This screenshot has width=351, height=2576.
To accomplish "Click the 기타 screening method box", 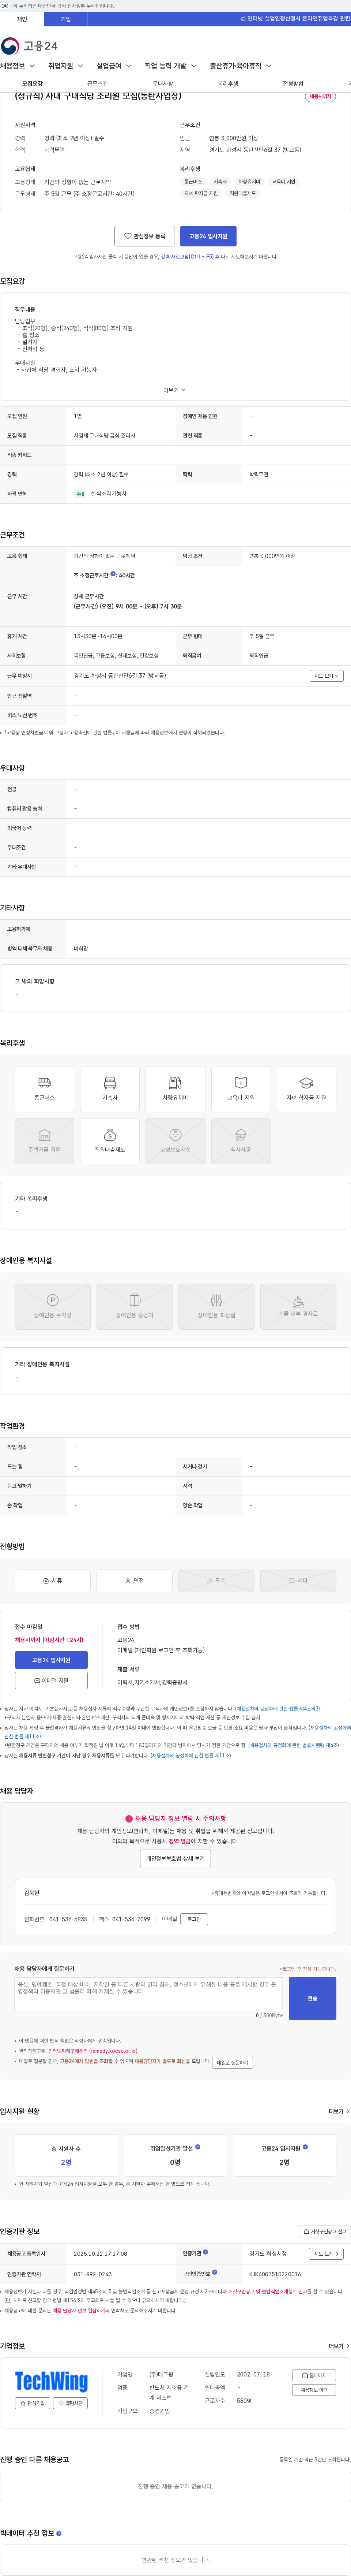I will (298, 1580).
